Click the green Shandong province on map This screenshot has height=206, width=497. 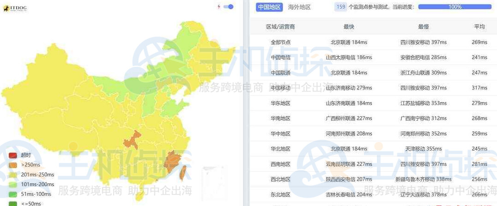pyautogui.click(x=173, y=108)
